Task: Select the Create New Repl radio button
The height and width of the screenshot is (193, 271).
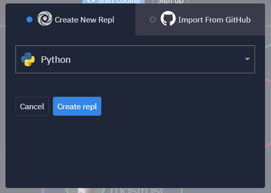Action: (x=29, y=19)
